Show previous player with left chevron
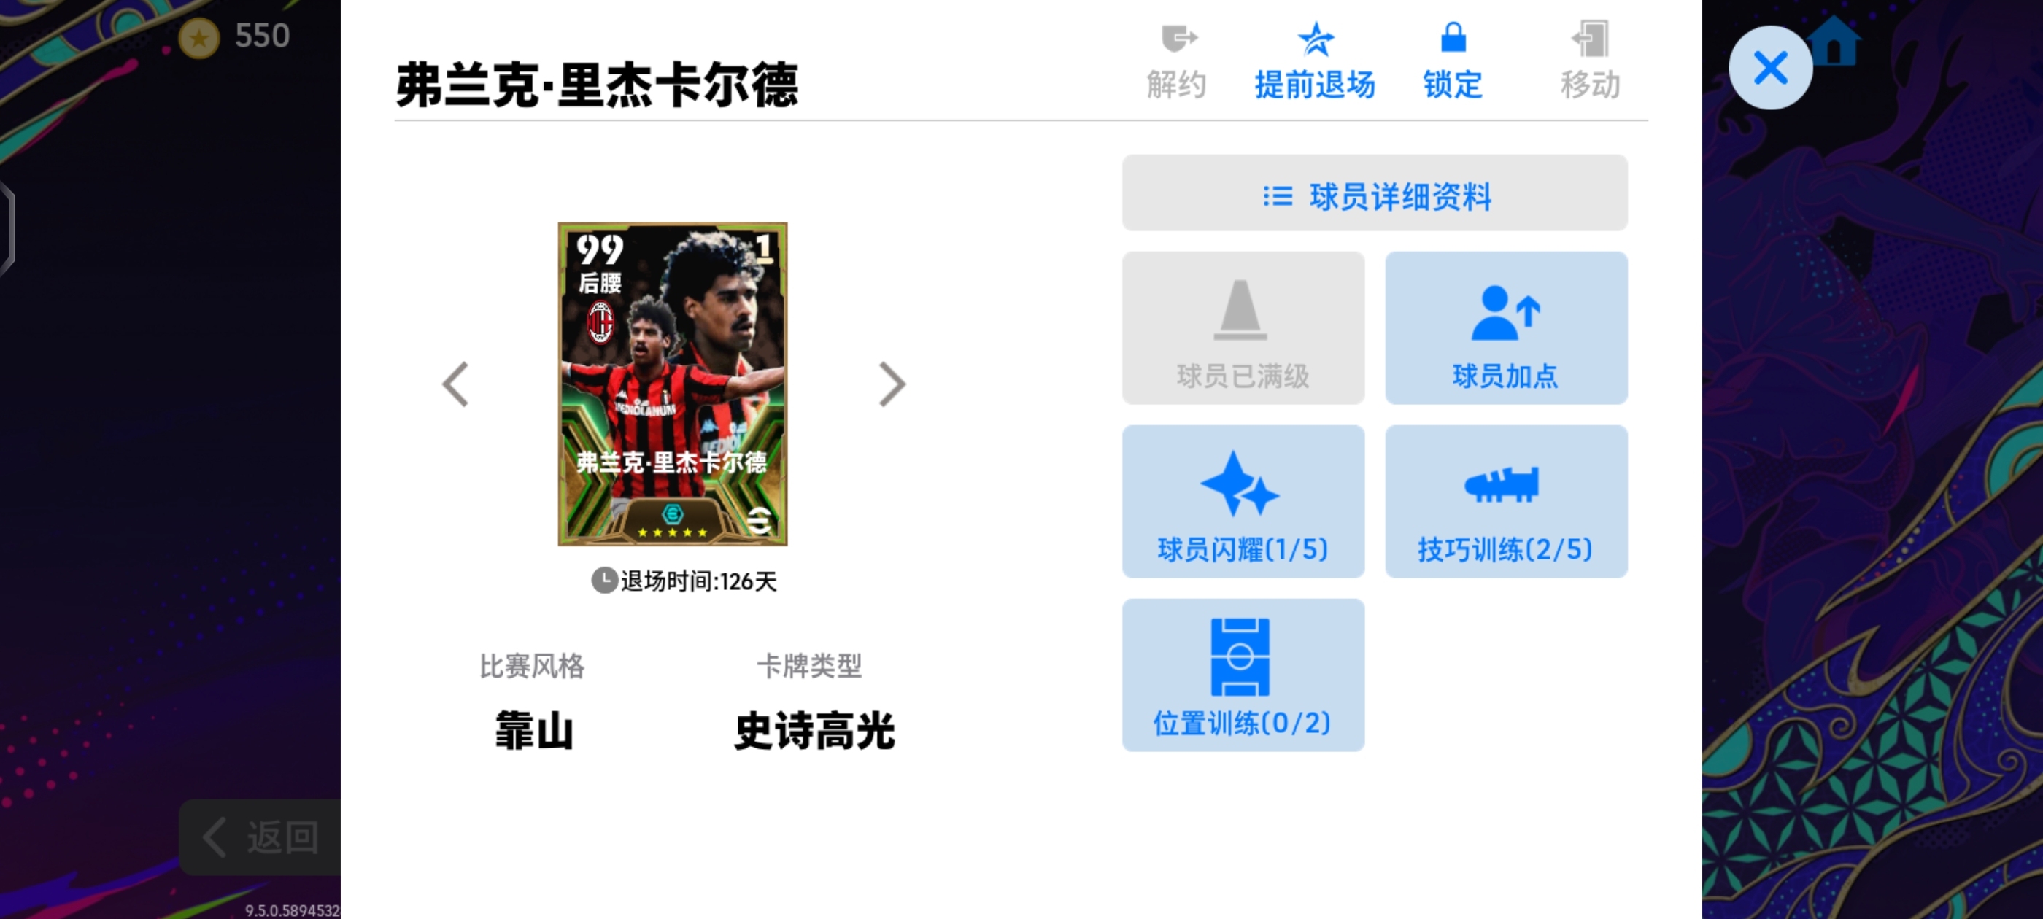Screen dimensions: 2043x919 point(456,384)
